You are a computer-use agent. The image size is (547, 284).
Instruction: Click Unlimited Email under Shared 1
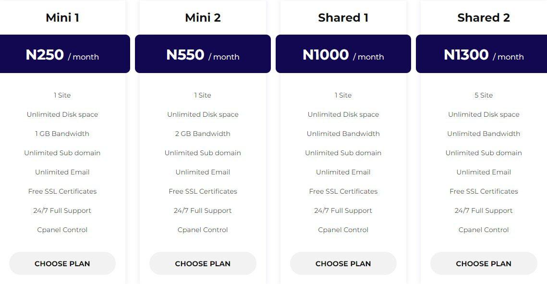tap(343, 172)
